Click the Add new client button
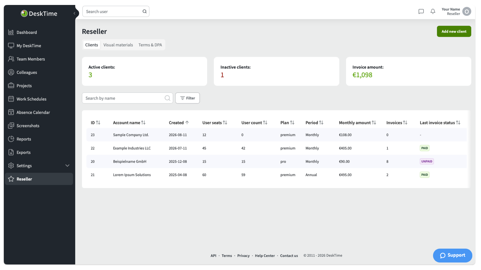Image resolution: width=481 pixels, height=270 pixels. tap(454, 31)
